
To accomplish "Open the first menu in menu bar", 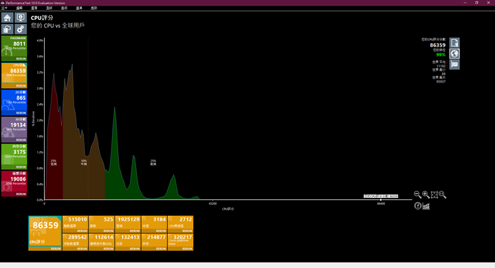I will pyautogui.click(x=4, y=8).
